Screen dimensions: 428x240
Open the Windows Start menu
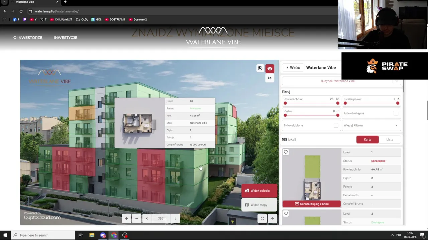5,235
